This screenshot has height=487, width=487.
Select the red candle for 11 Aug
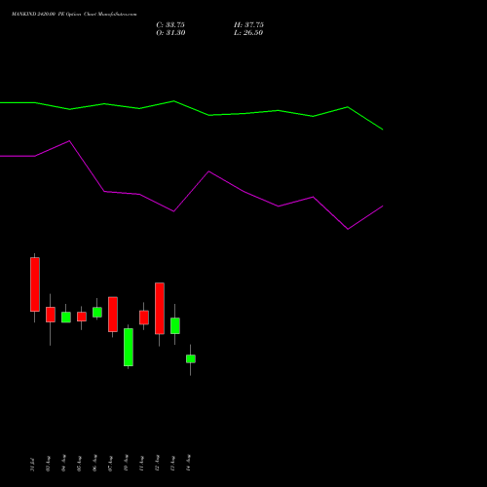pyautogui.click(x=144, y=318)
